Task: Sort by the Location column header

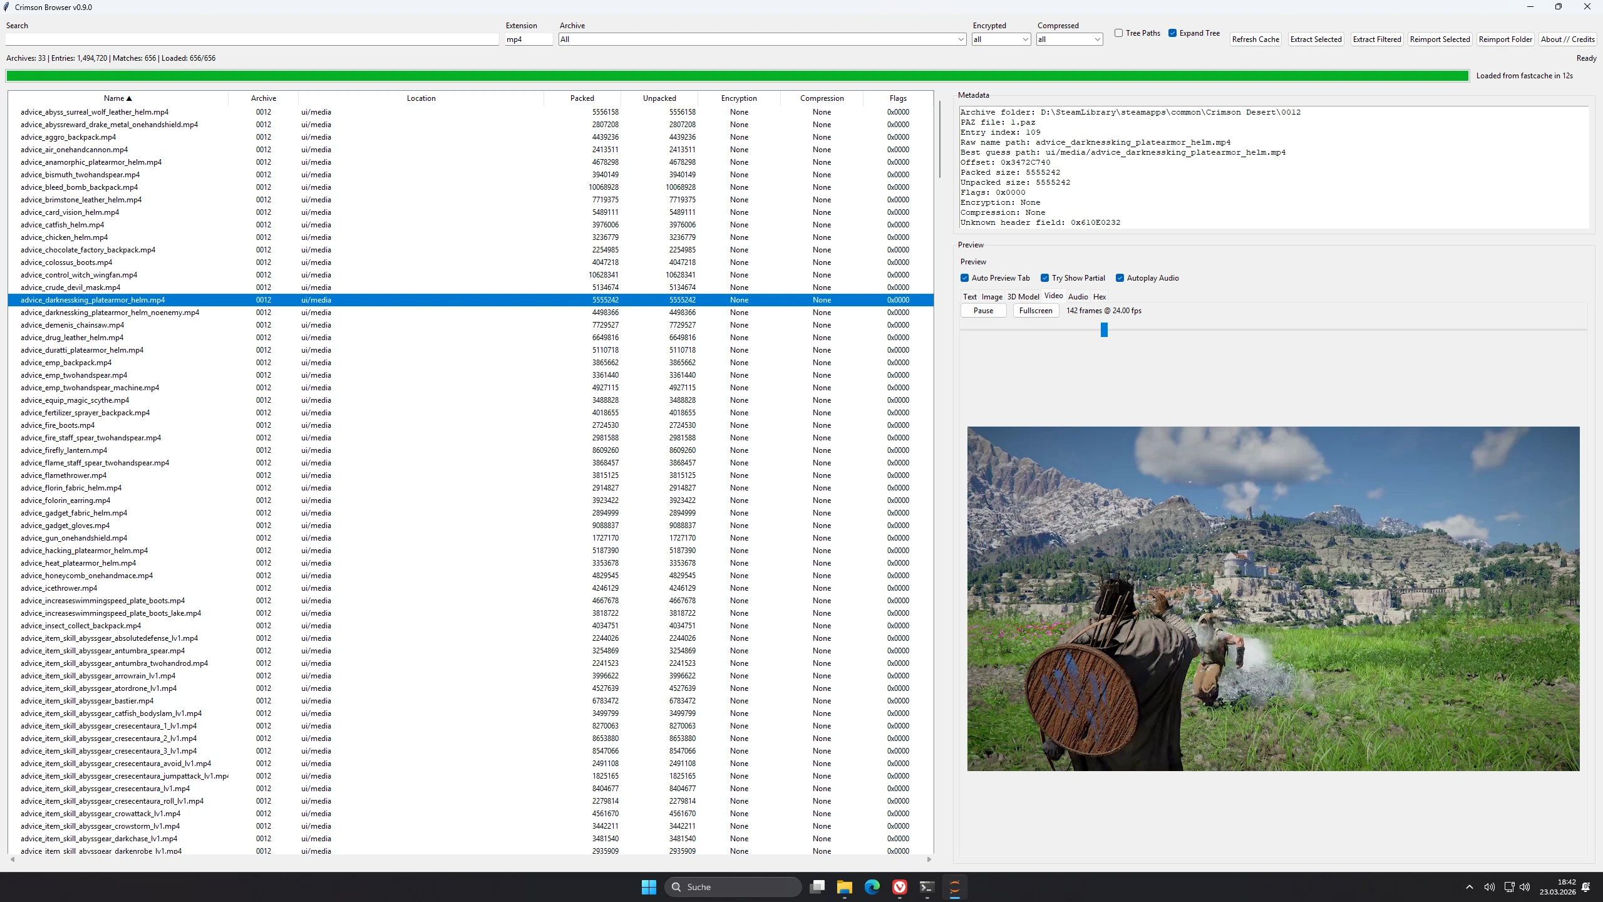Action: tap(421, 98)
